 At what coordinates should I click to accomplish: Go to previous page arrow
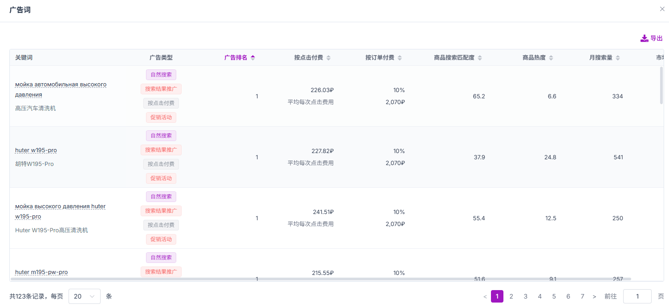pos(485,296)
